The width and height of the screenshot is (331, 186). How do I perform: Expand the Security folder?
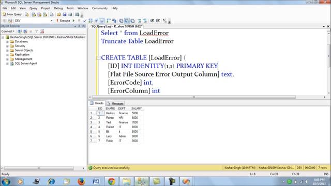click(x=7, y=46)
